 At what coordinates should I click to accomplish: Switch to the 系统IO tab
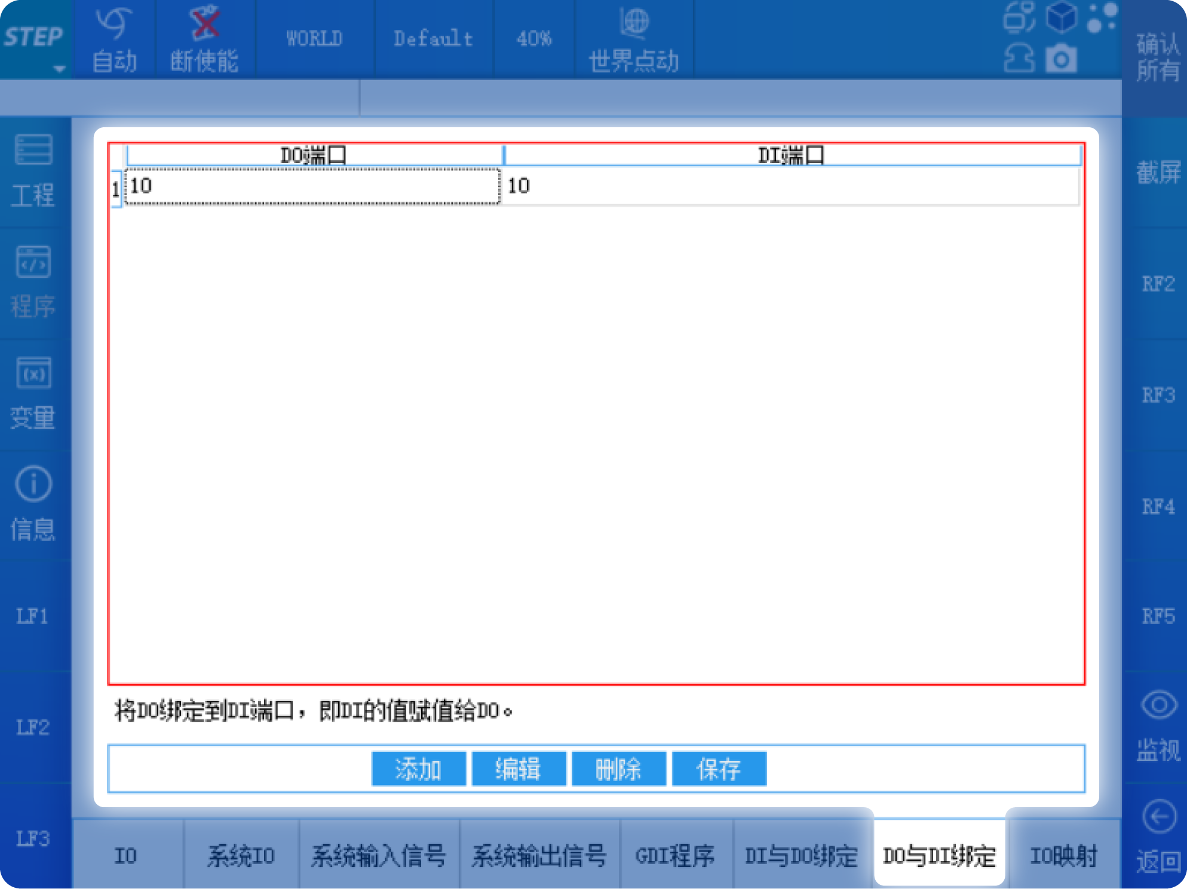coord(241,855)
